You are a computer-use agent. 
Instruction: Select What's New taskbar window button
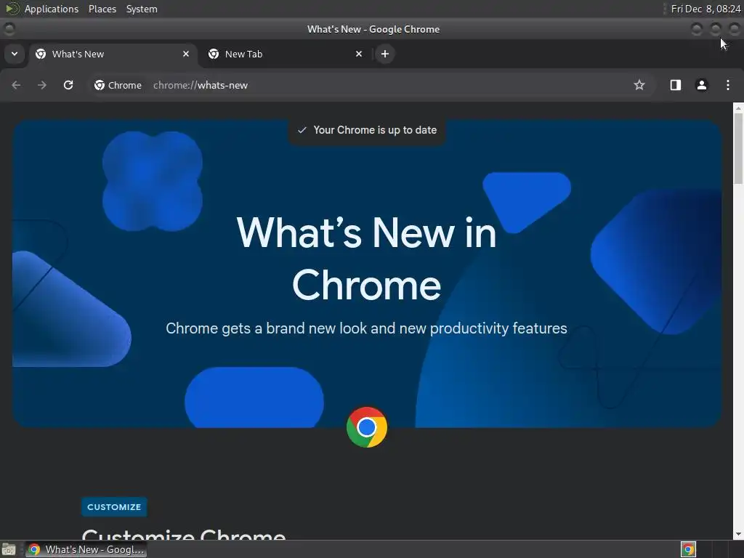pyautogui.click(x=86, y=549)
